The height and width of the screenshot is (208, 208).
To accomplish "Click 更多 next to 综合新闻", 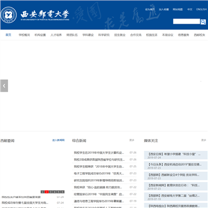I will pyautogui.click(x=132, y=140).
